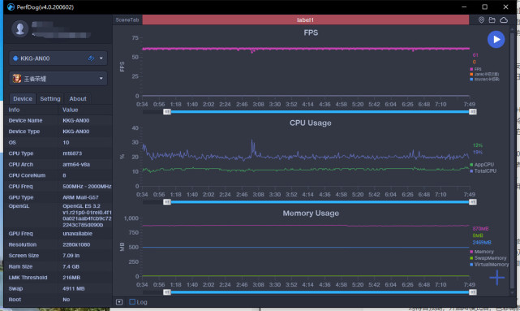Click left handle of Memory Usage range slider

[167, 292]
